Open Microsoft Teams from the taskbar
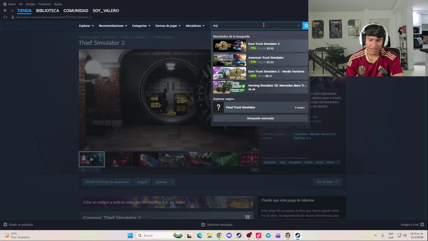This screenshot has width=428, height=241. click(278, 236)
